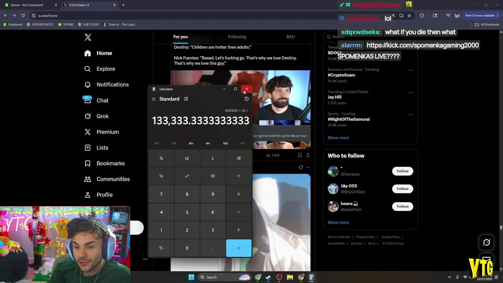Switch to the BAU tab
The image size is (503, 283).
pos(290,37)
